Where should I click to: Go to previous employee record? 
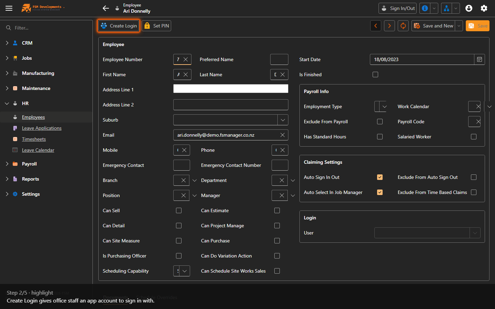pyautogui.click(x=376, y=26)
